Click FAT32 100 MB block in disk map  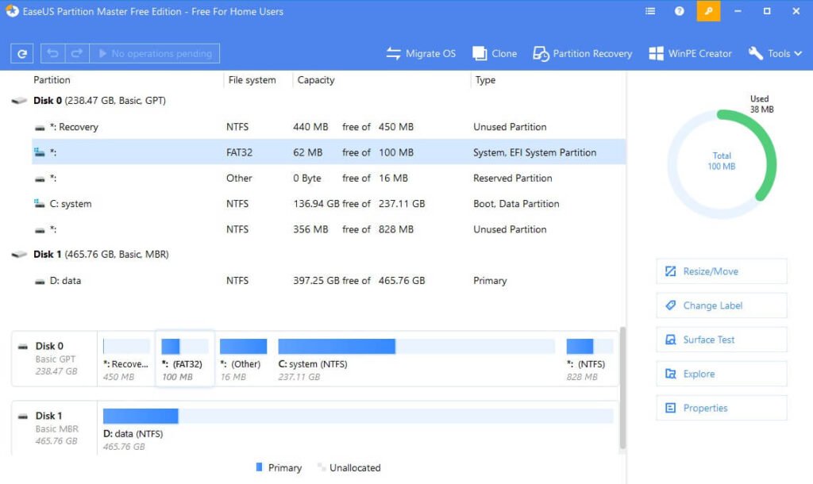pyautogui.click(x=184, y=359)
